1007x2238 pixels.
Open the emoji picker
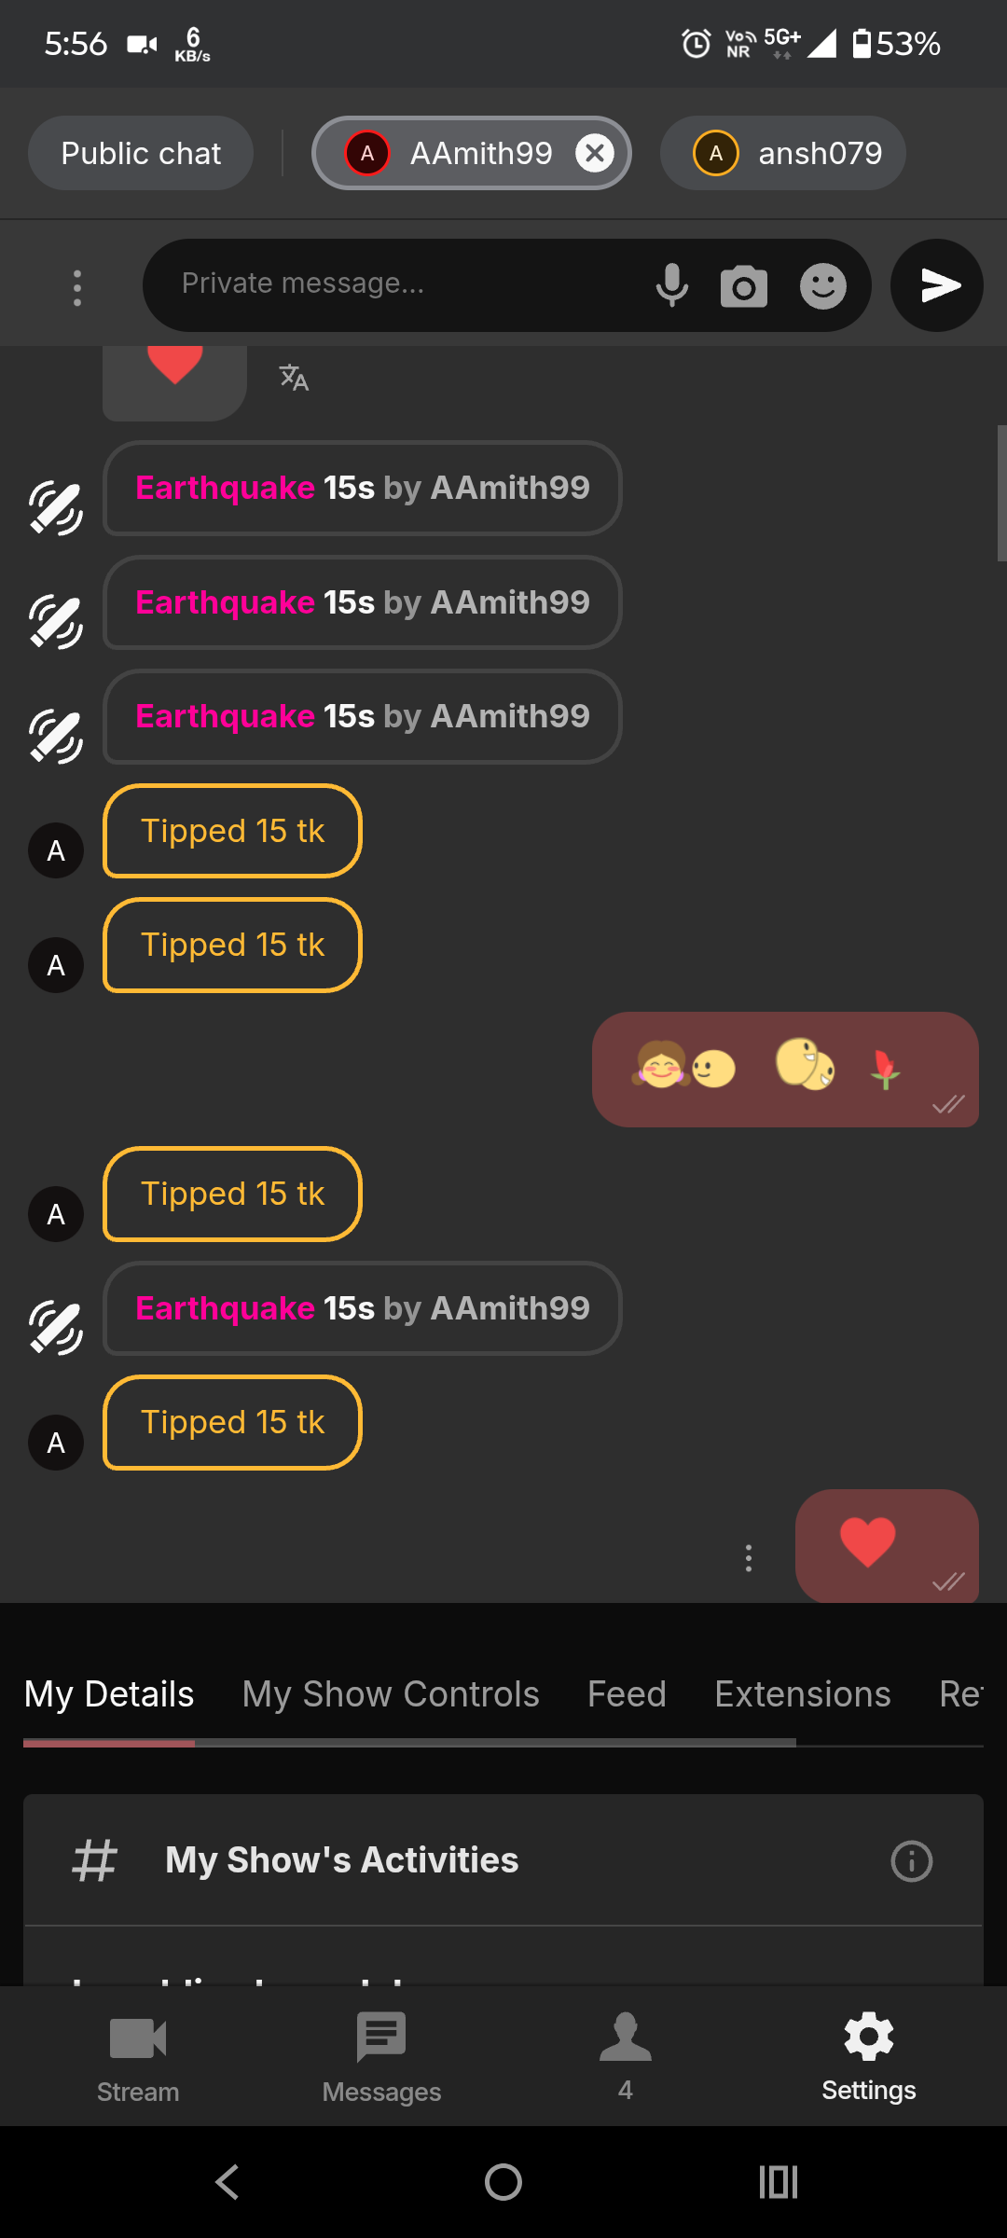tap(822, 285)
